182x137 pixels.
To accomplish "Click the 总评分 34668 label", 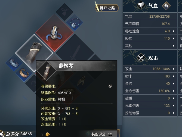I will pos(19,134).
